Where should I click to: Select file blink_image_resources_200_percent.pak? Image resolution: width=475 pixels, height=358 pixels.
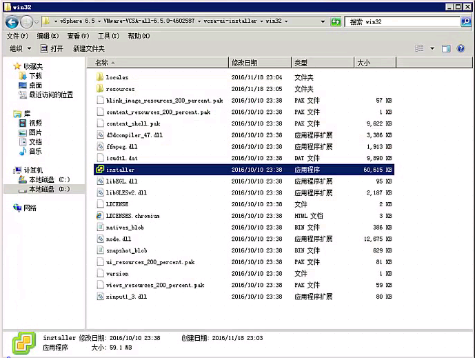click(165, 100)
